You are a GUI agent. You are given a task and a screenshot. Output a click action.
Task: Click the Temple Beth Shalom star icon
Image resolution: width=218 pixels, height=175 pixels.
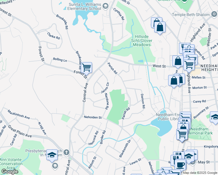coord(214,14)
